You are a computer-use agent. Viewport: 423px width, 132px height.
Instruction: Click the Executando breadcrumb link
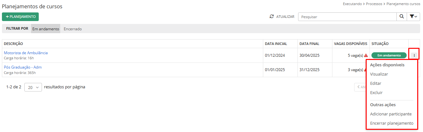point(352,4)
